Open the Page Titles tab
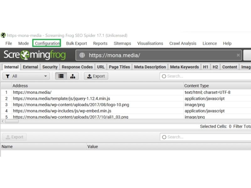 (120, 67)
